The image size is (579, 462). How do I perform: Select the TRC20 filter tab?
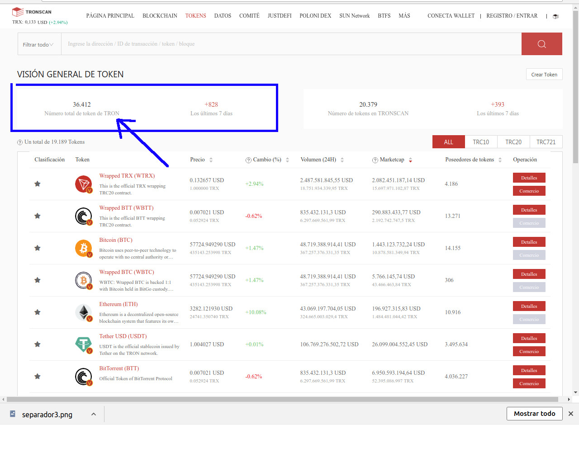(x=513, y=142)
